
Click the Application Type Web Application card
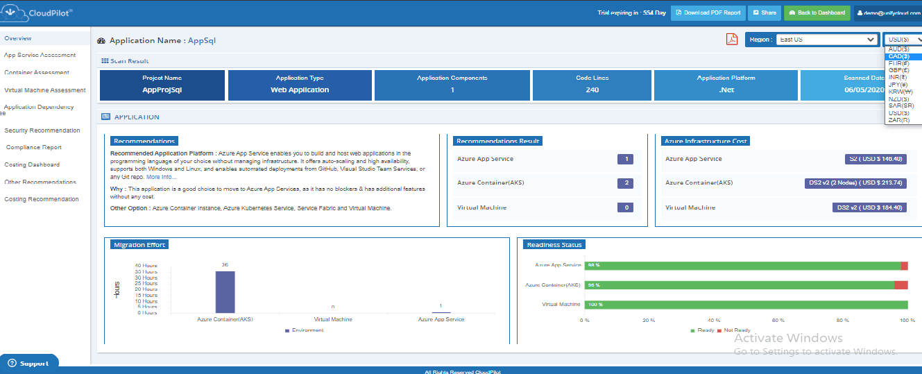[x=300, y=85]
